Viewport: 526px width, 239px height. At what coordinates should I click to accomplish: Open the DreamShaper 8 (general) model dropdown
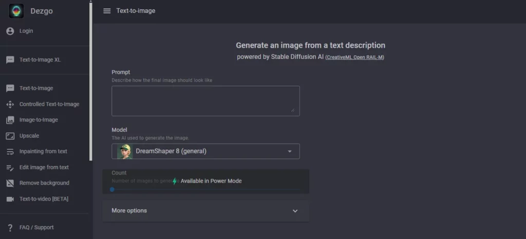(205, 151)
